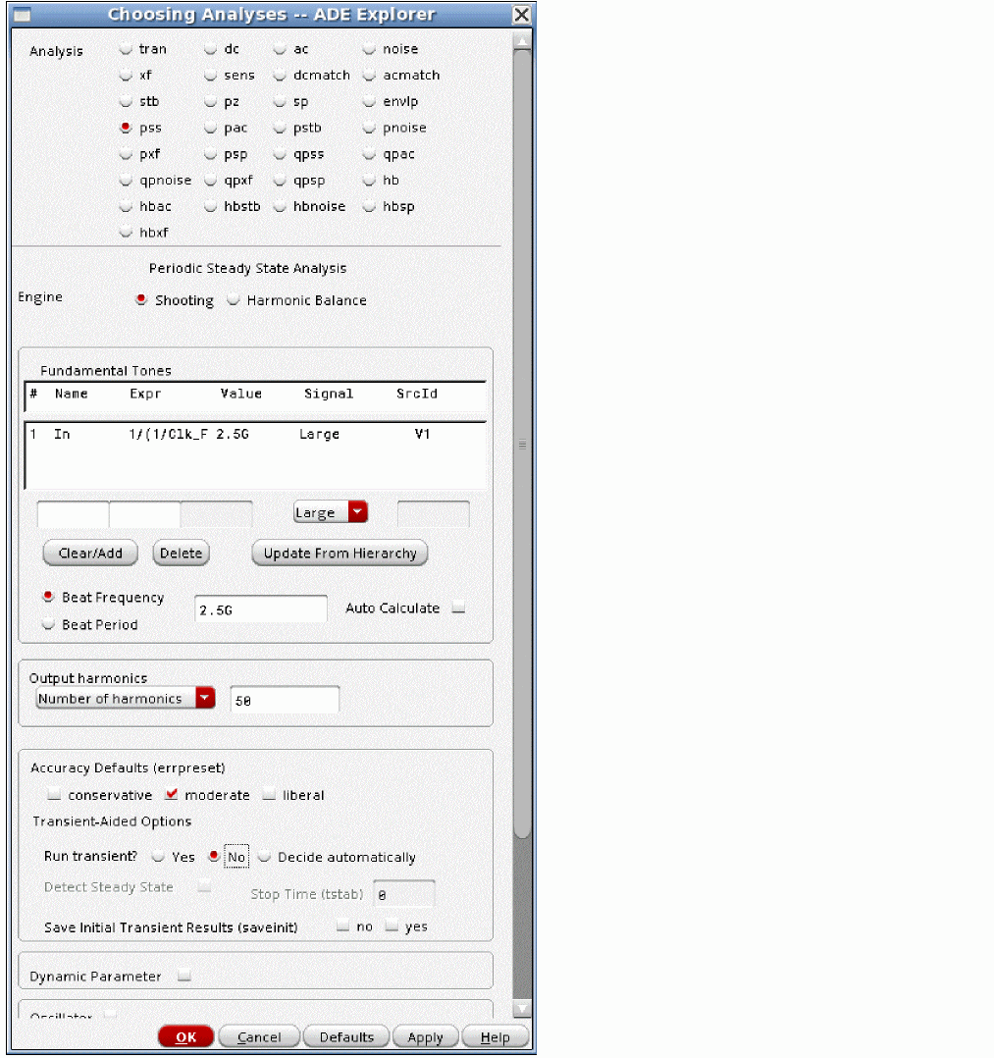Check saveinit no checkbox
This screenshot has height=1058, width=994.
[x=342, y=926]
